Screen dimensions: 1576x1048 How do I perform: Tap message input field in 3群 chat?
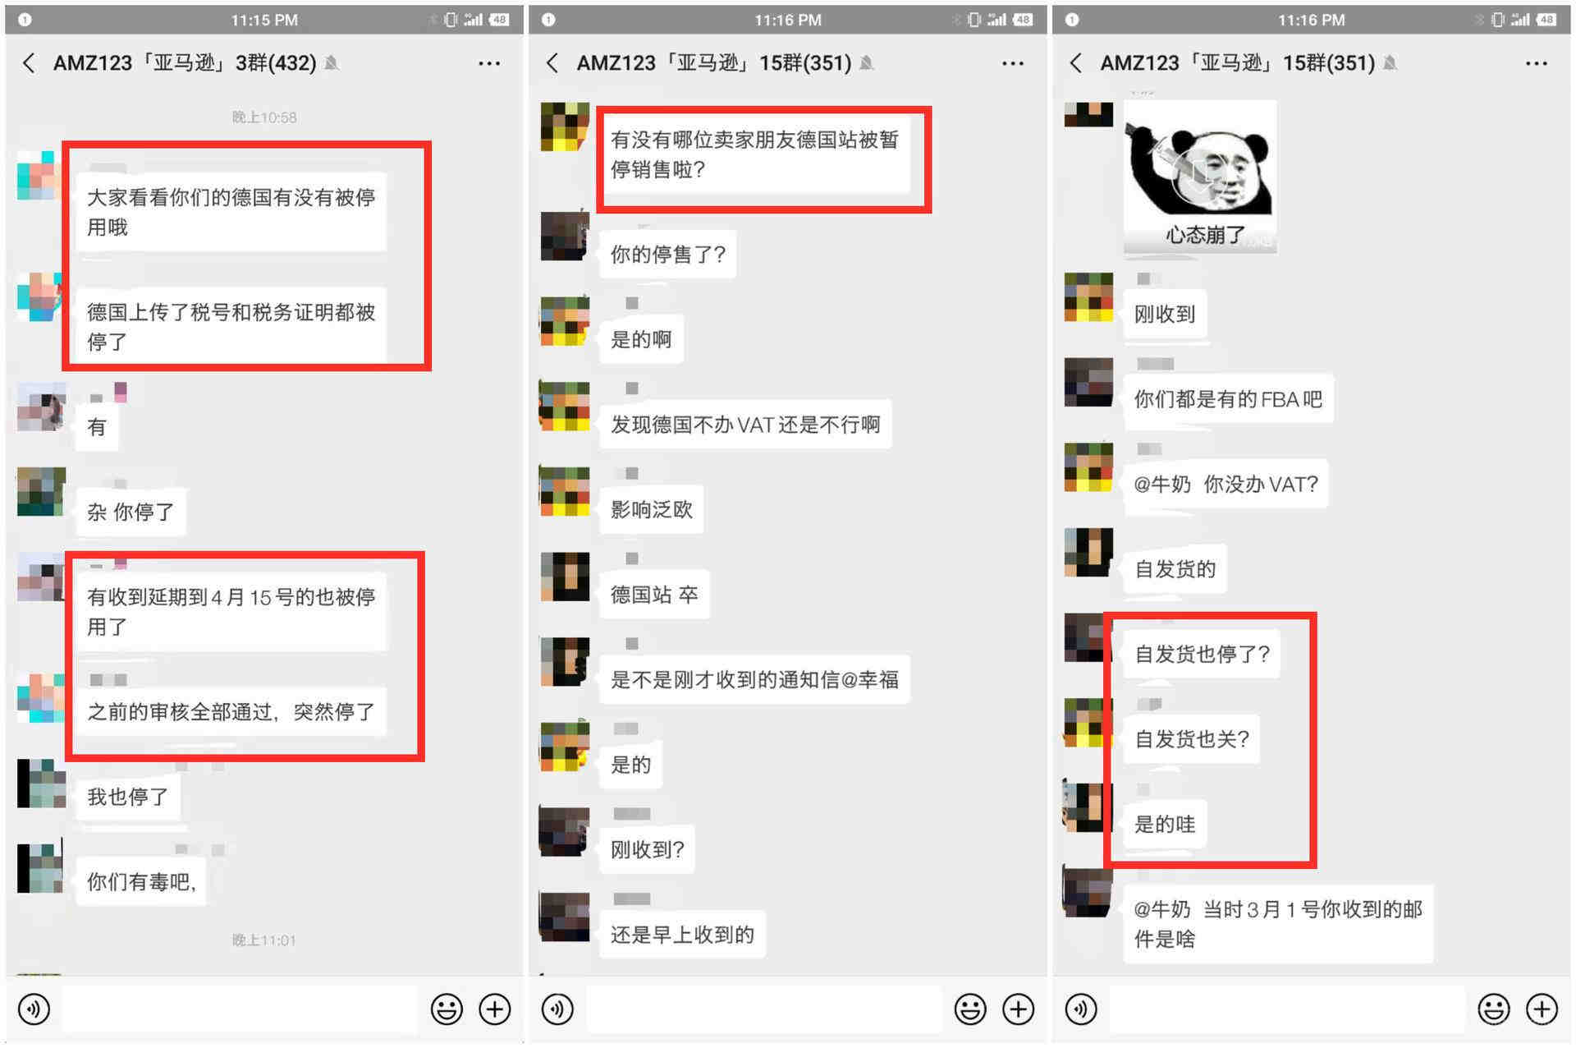240,1009
